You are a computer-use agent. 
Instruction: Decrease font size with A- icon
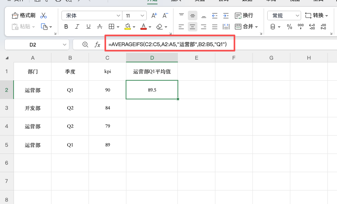165,16
